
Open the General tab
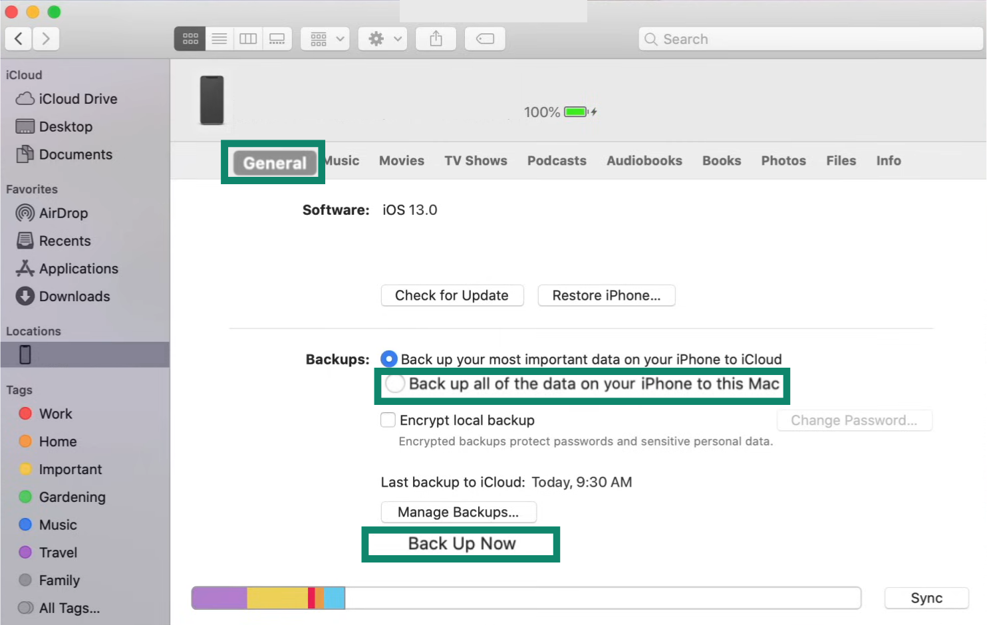pos(273,162)
